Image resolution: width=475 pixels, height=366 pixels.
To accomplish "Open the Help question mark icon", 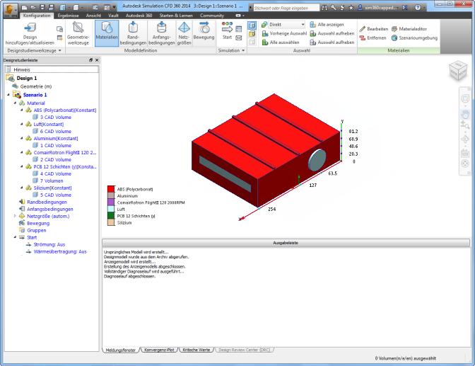I will (x=418, y=8).
